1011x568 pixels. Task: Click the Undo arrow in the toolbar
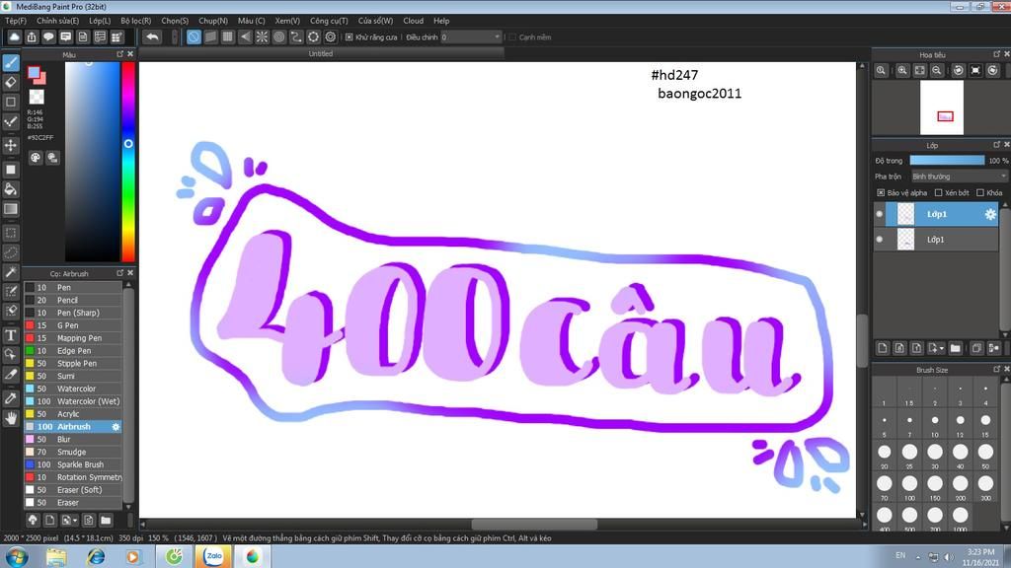[152, 36]
